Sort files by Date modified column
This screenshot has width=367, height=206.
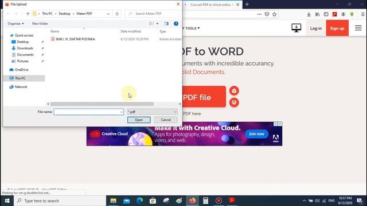[x=131, y=31]
